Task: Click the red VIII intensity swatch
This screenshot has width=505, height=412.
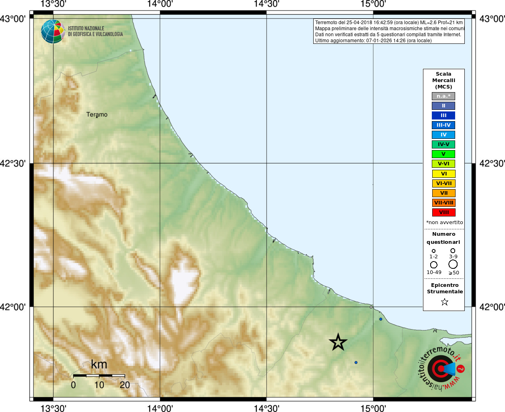Action: pyautogui.click(x=443, y=212)
